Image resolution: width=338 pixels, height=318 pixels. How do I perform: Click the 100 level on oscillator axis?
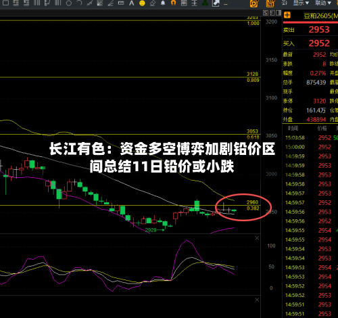pos(271,246)
